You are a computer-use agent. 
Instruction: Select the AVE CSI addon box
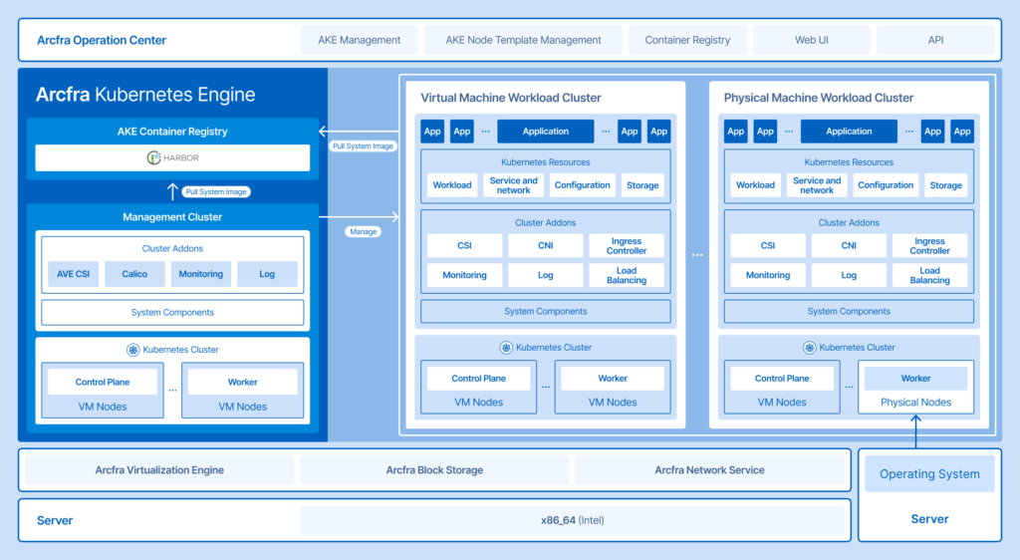point(74,274)
